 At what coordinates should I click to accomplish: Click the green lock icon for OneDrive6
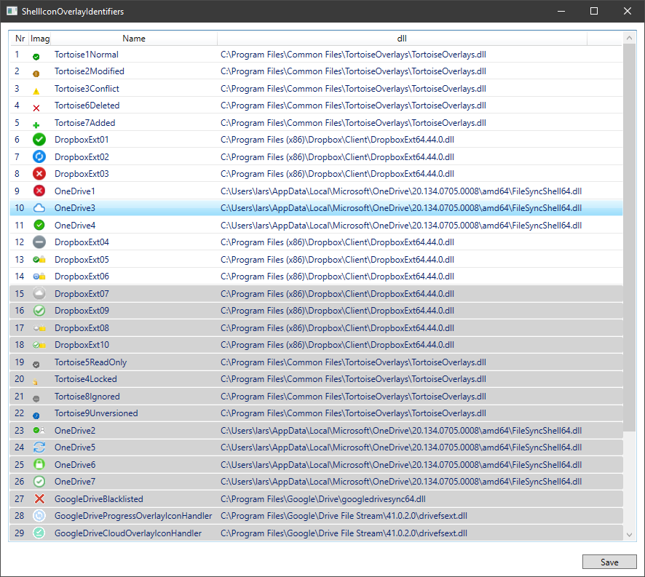click(39, 465)
